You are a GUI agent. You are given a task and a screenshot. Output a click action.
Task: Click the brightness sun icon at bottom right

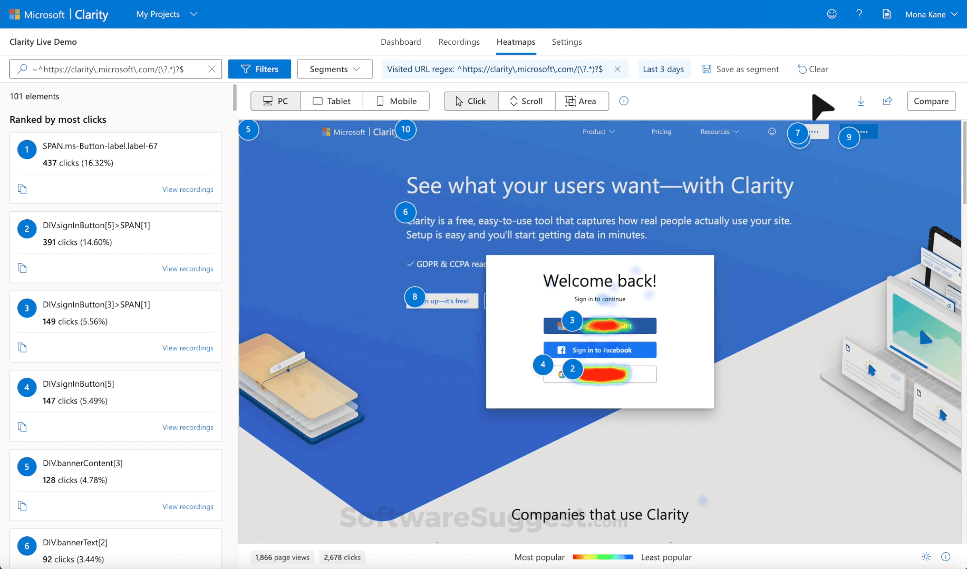coord(926,556)
